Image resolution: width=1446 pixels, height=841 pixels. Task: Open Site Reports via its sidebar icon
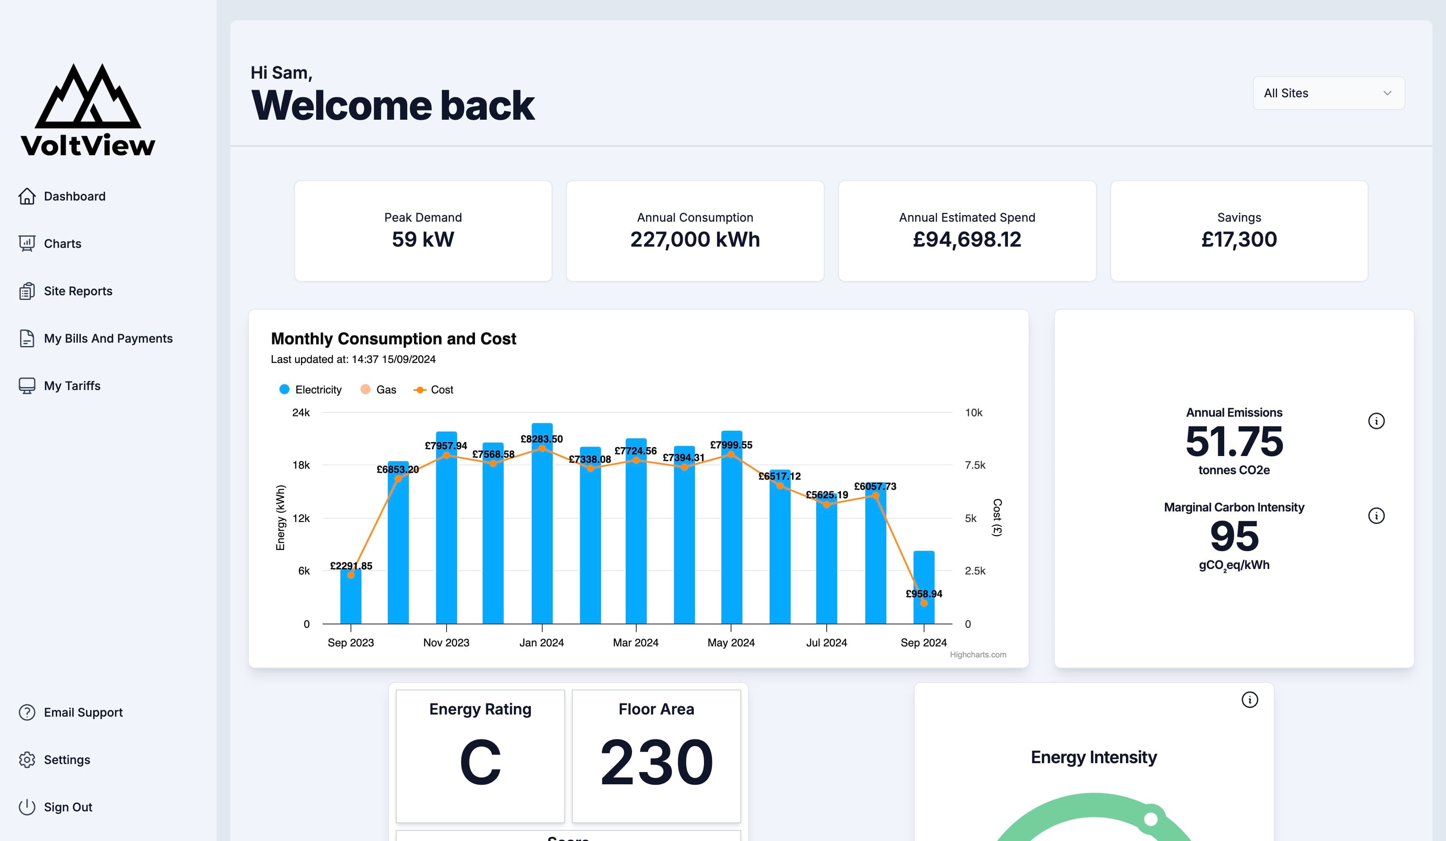(27, 291)
